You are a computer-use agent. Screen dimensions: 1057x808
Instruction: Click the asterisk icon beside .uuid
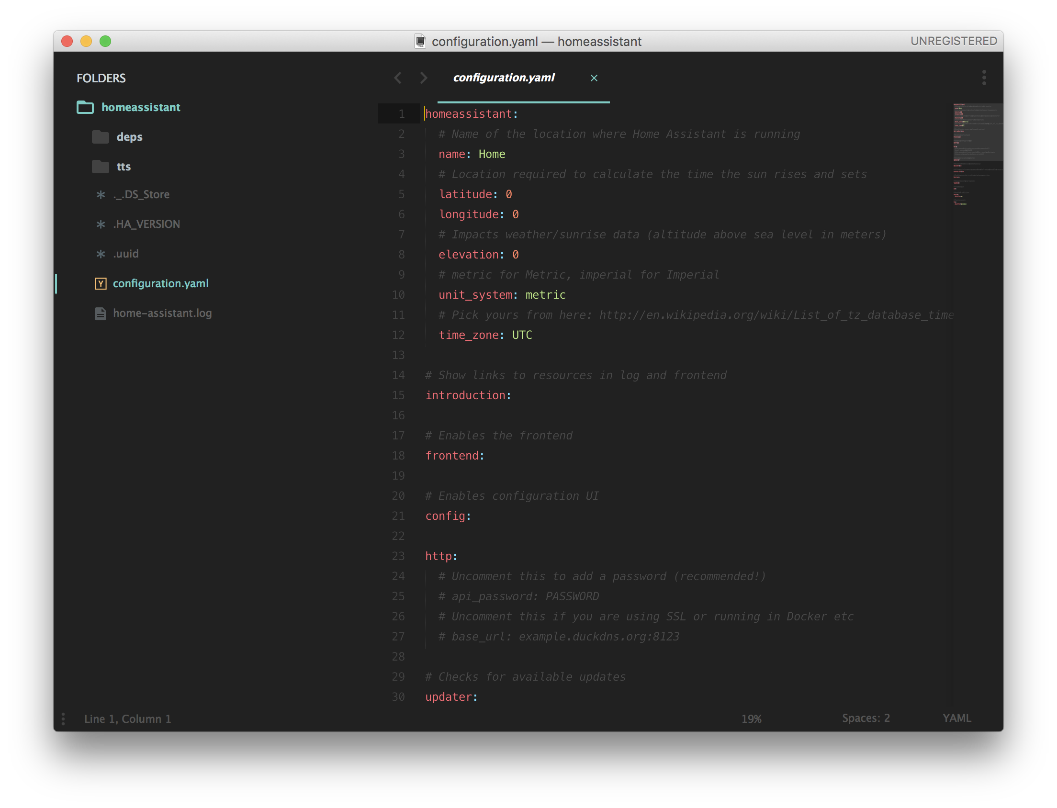click(x=101, y=254)
